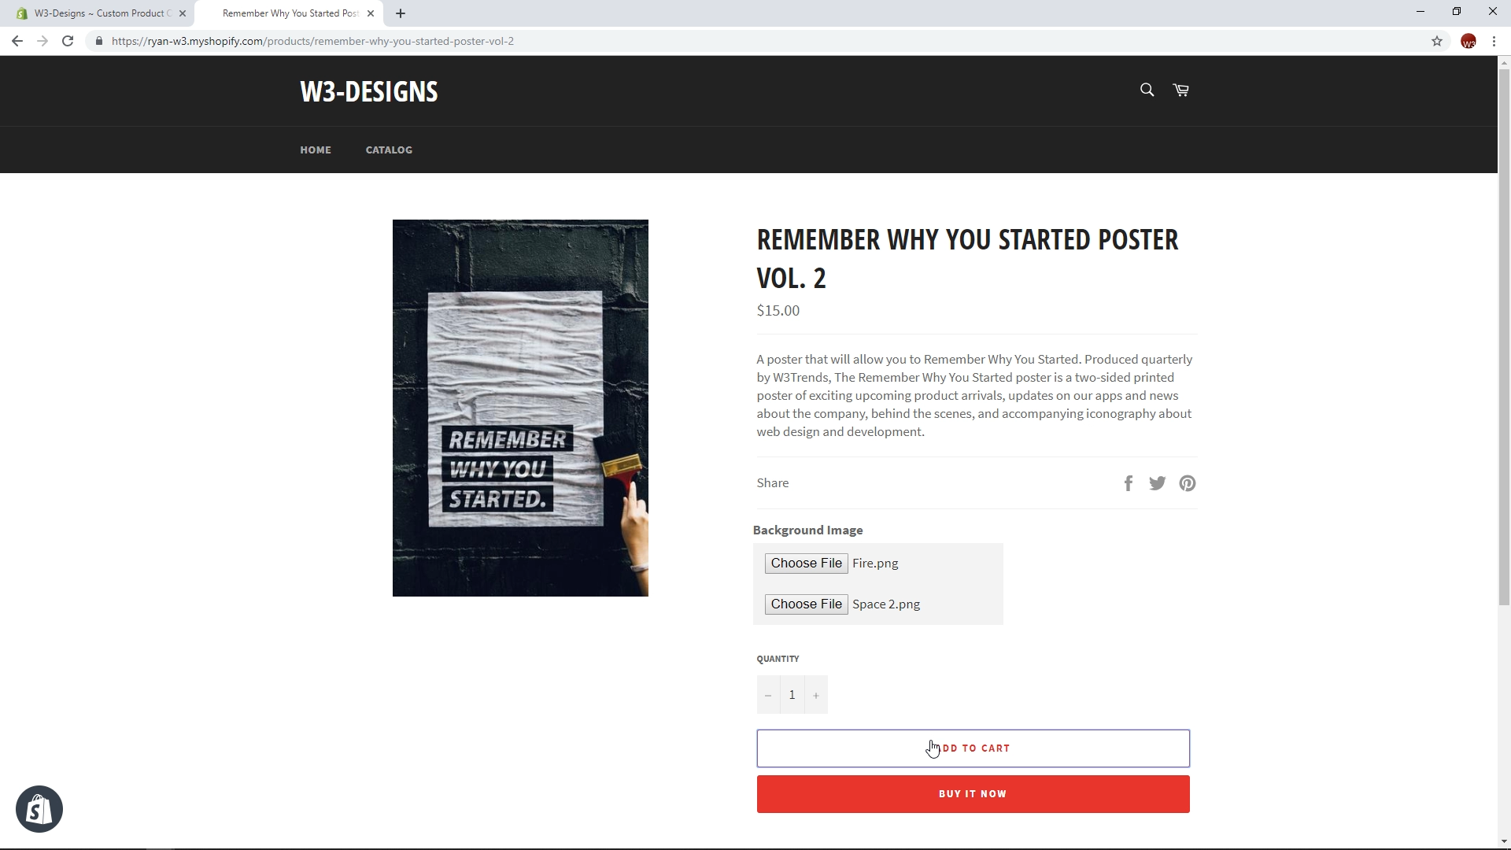Reload the page in the browser
The height and width of the screenshot is (850, 1511).
point(68,41)
